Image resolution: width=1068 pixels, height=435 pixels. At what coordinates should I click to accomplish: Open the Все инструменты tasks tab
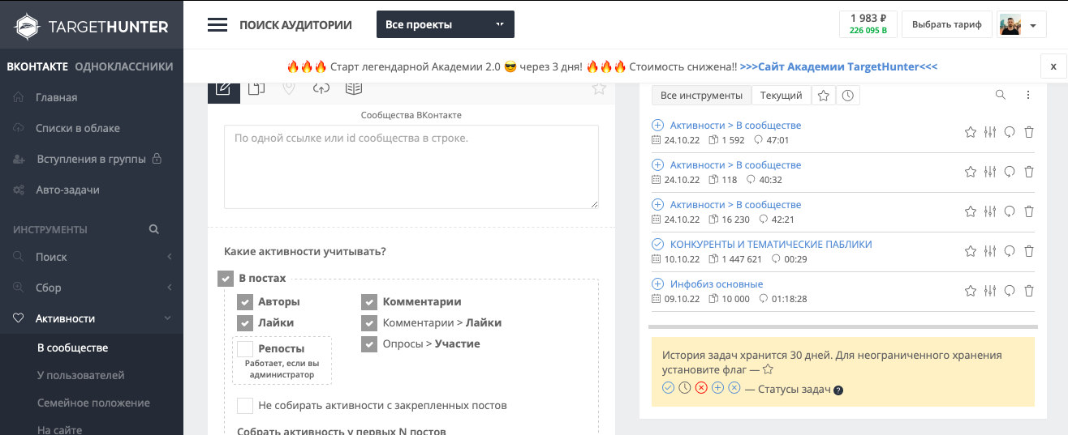701,96
